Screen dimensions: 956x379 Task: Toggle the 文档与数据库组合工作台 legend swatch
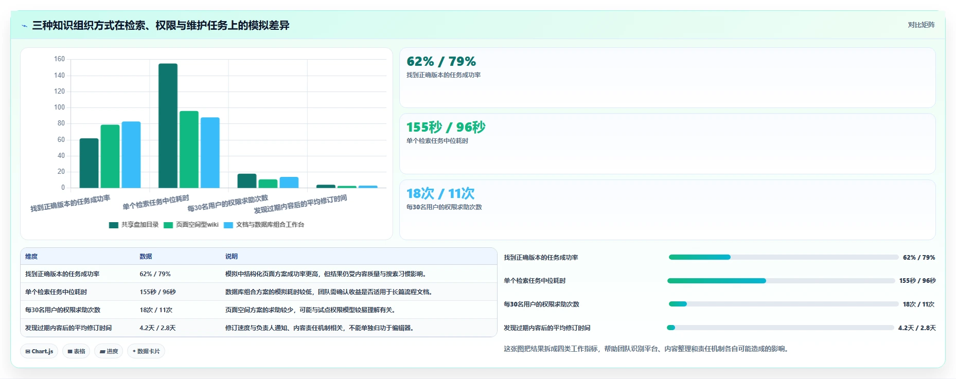228,225
